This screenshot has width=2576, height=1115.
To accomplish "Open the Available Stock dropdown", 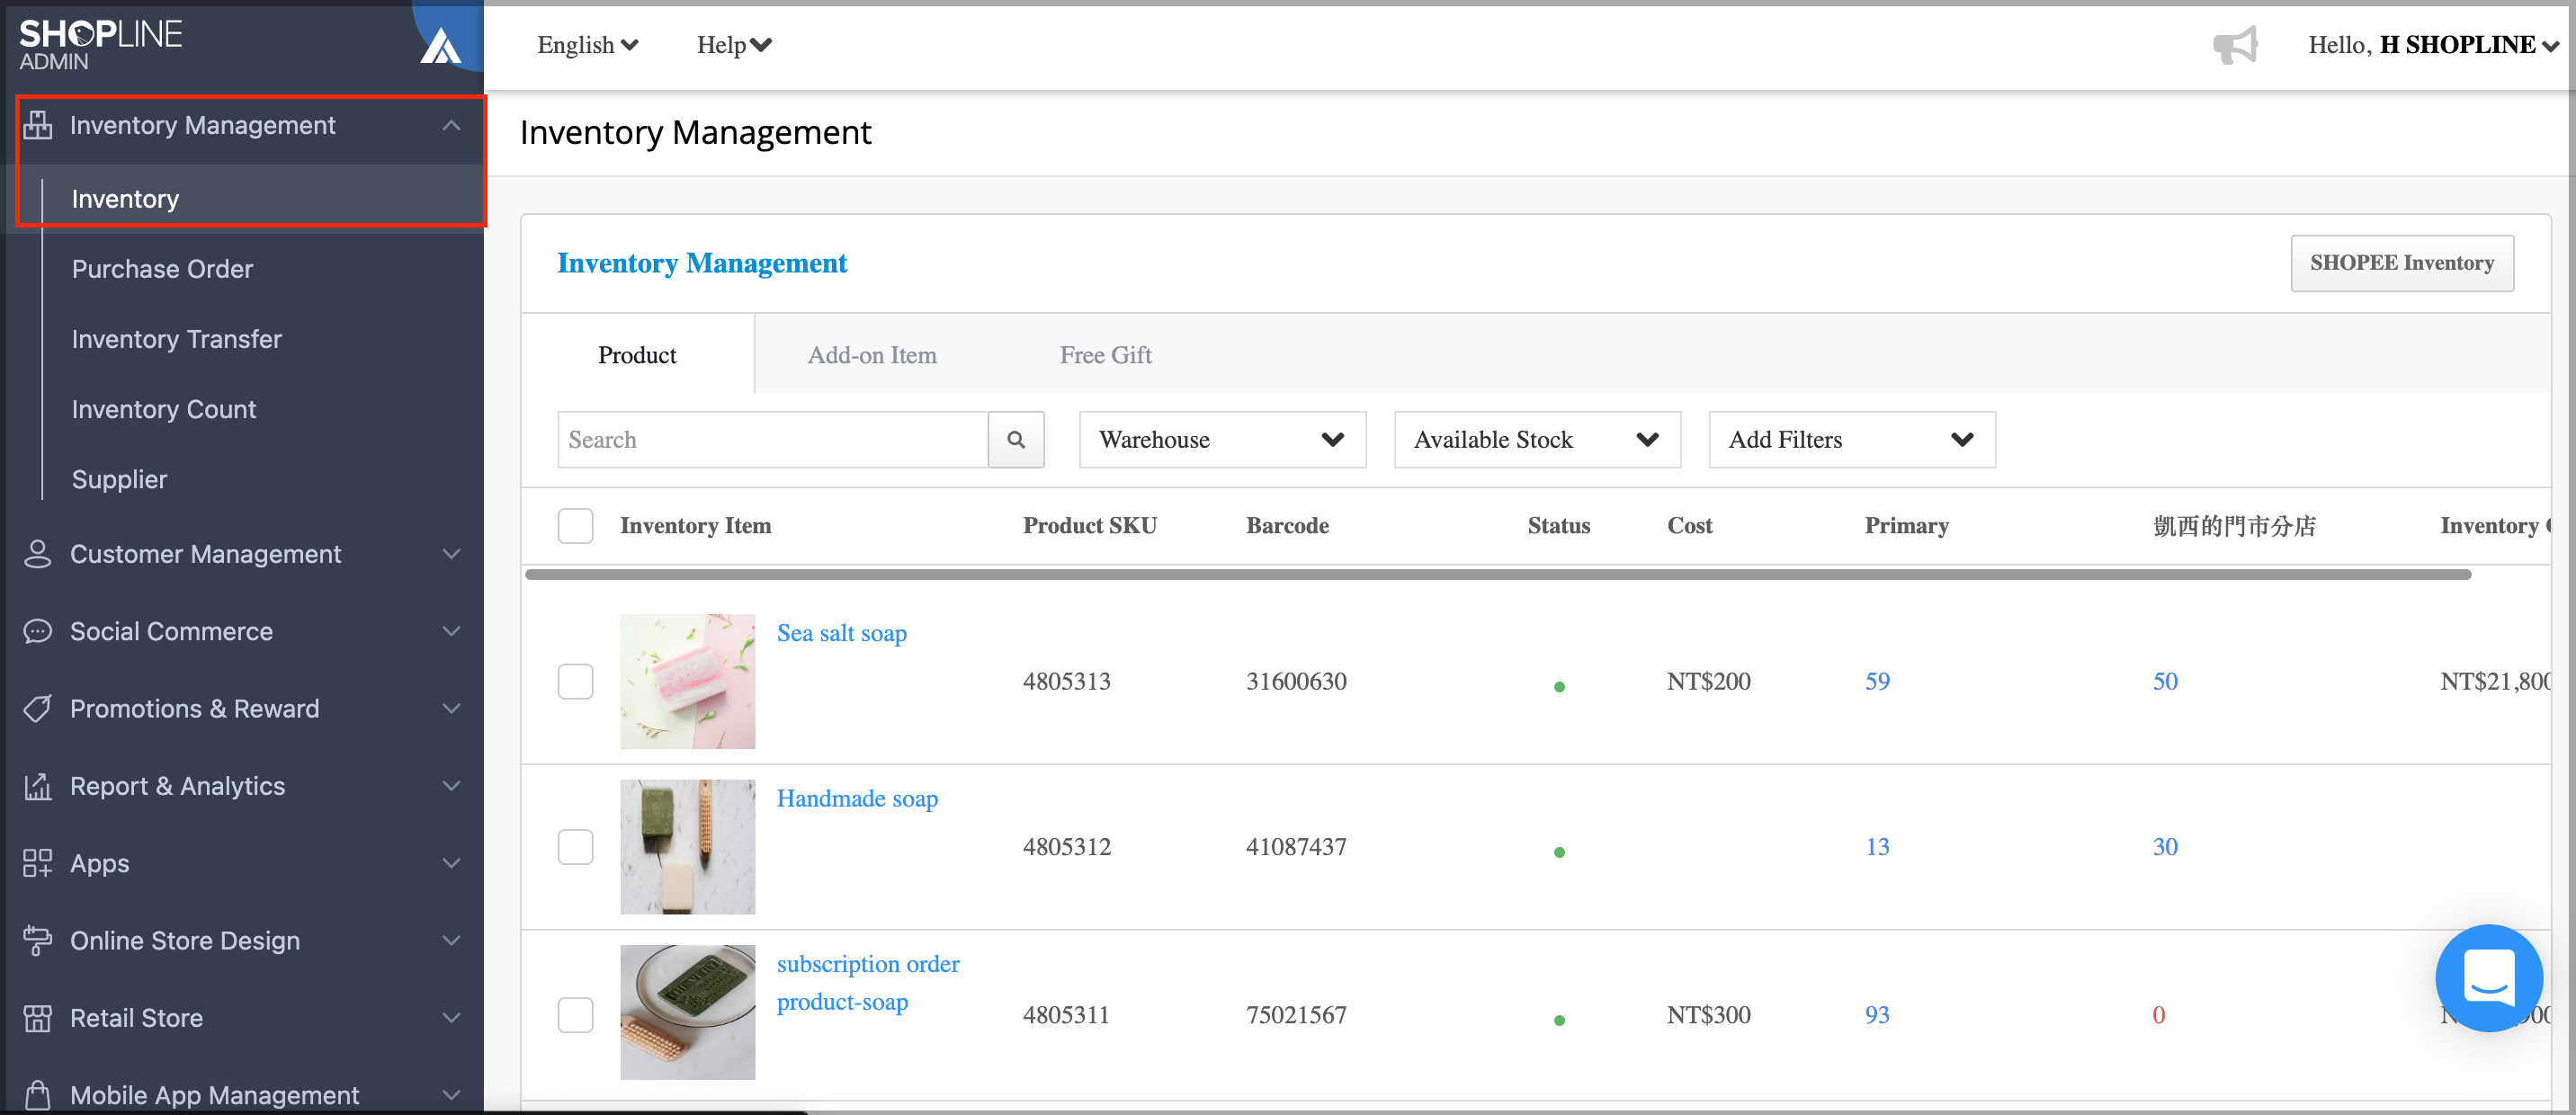I will [1537, 440].
